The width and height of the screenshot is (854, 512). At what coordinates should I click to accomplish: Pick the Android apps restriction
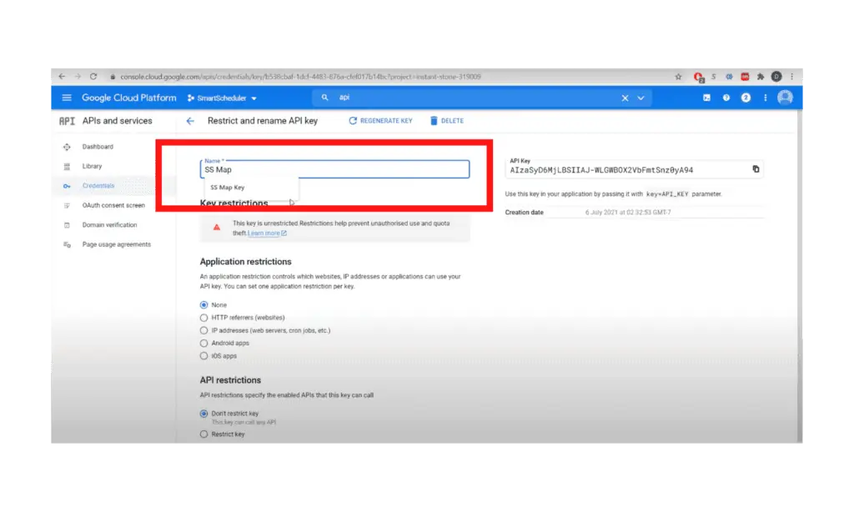[204, 343]
